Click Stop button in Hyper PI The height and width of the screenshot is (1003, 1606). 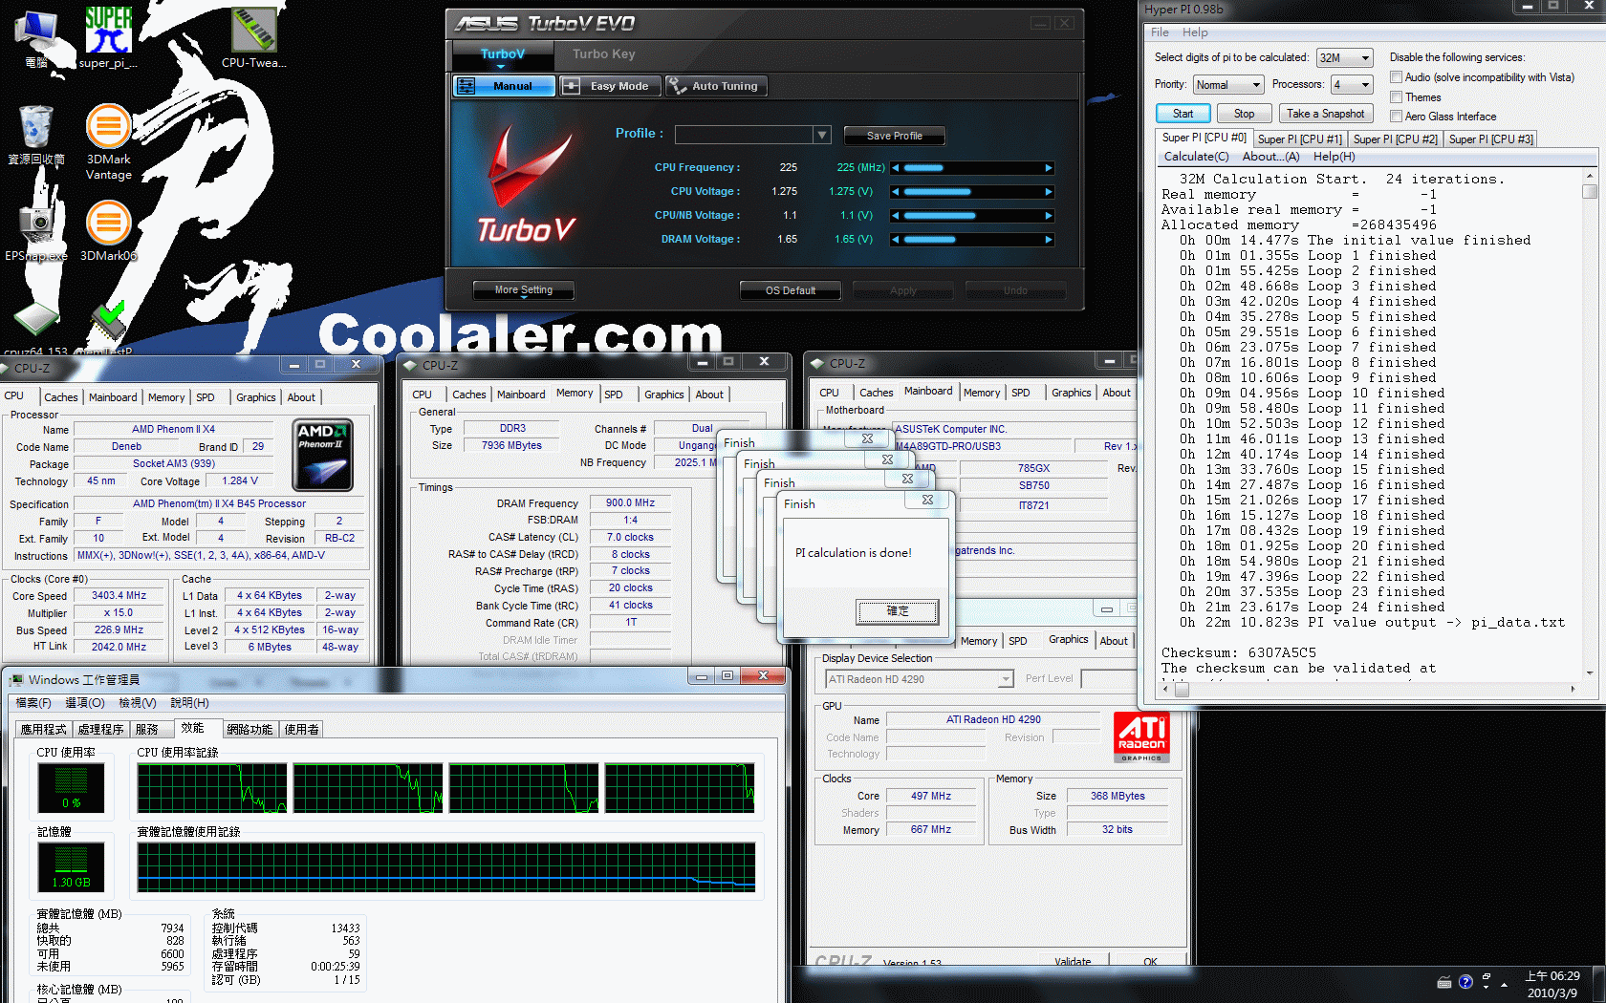(x=1244, y=114)
